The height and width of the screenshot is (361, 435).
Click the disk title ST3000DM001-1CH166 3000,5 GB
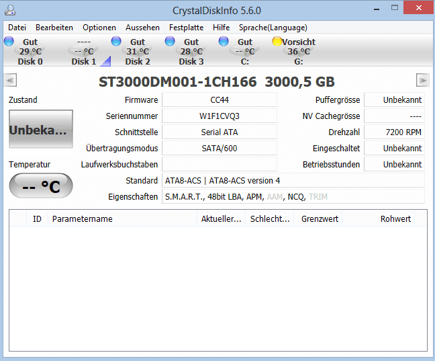click(x=217, y=82)
